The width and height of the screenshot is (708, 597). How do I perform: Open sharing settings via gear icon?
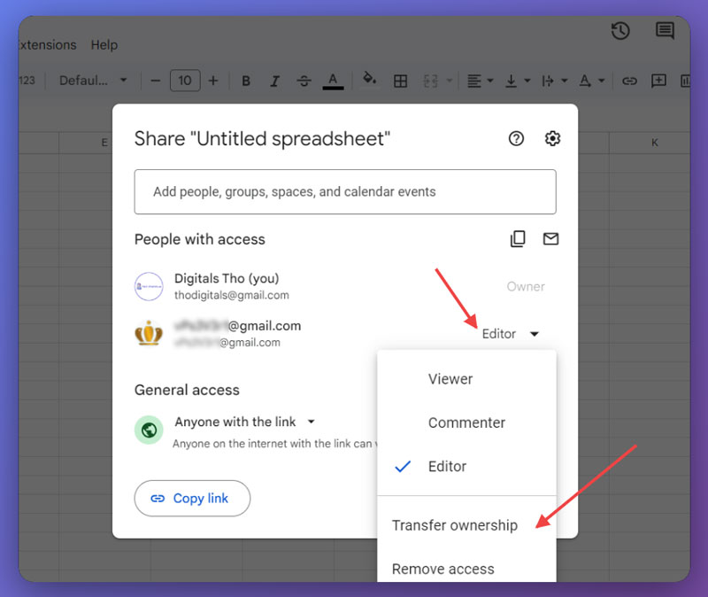click(552, 138)
